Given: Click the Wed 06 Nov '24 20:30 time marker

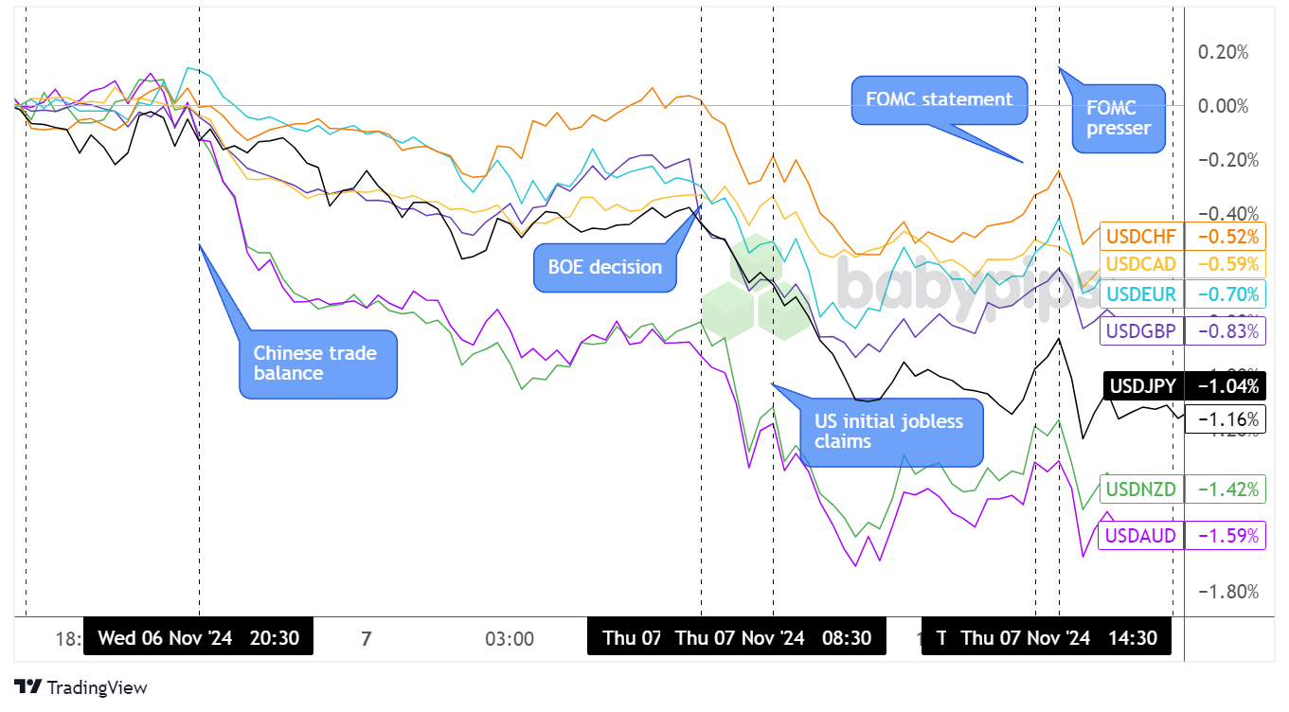Looking at the screenshot, I should pyautogui.click(x=198, y=637).
